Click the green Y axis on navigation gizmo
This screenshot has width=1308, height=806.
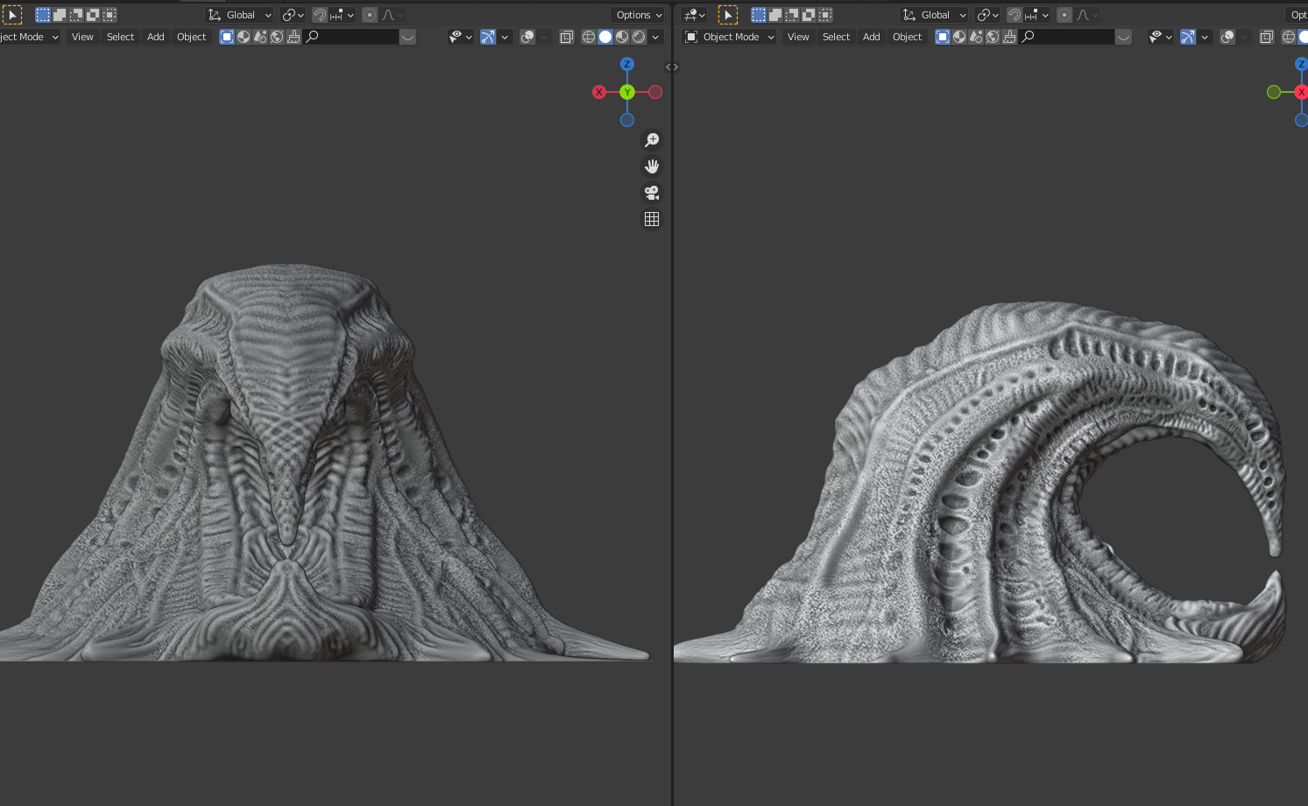click(x=627, y=91)
